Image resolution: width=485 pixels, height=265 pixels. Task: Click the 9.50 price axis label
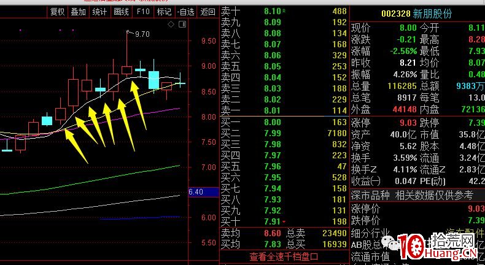click(209, 41)
